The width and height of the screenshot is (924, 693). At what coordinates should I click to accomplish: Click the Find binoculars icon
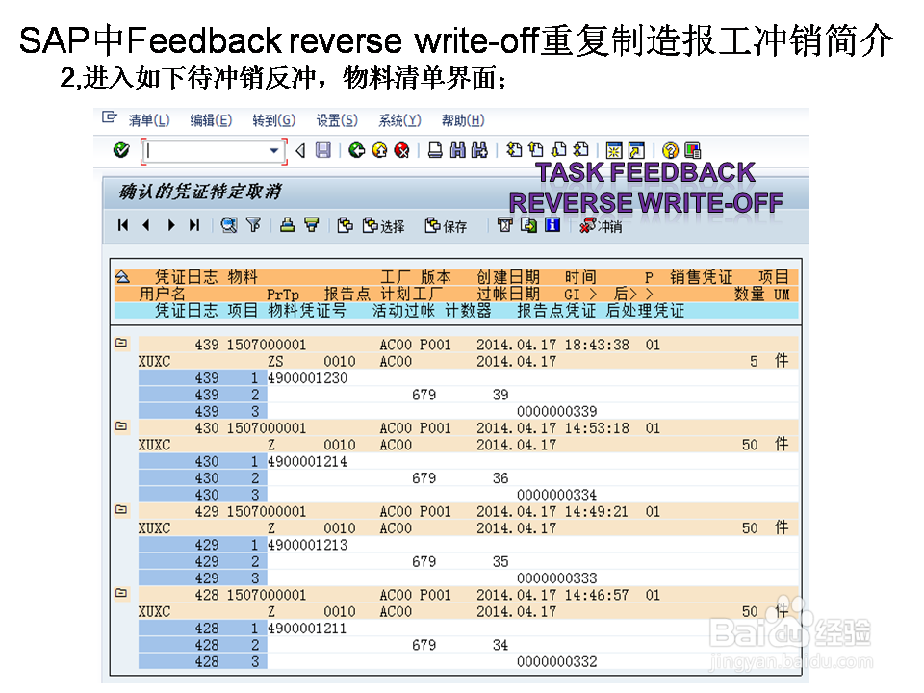457,150
